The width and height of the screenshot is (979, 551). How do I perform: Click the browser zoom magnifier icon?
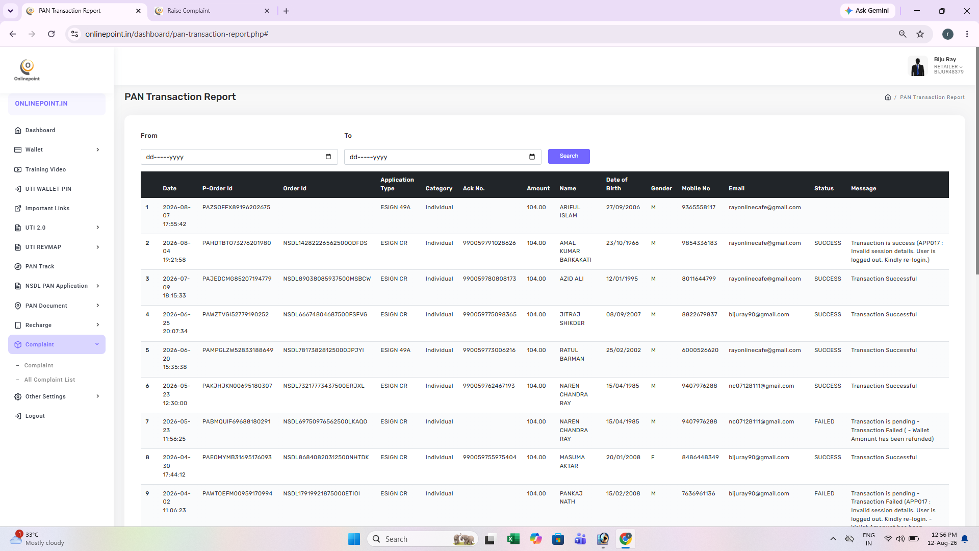[x=903, y=34]
